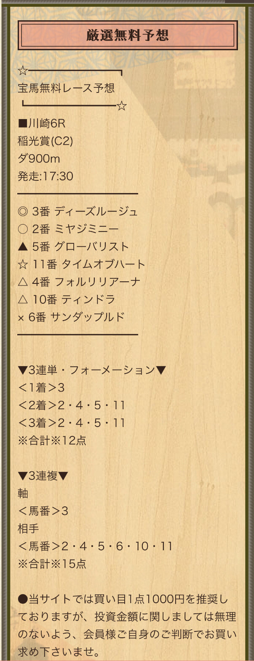Click the left arrow of 3連複 heading

23,476
